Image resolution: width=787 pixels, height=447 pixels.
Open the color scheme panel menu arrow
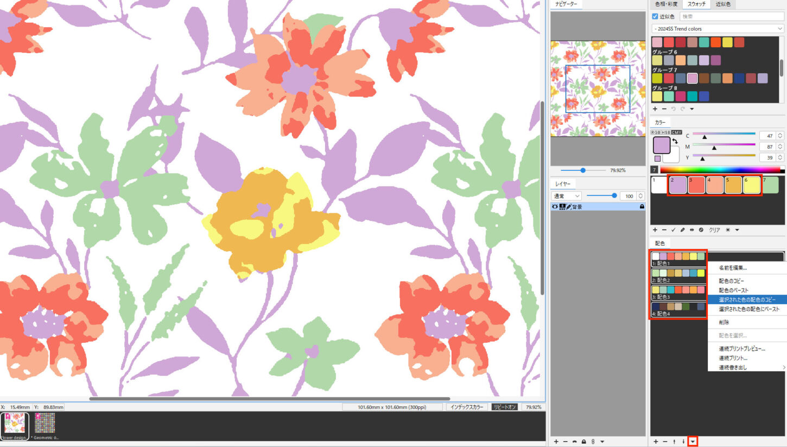coord(693,442)
